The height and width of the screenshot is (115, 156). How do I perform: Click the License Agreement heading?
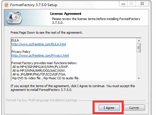66,14
